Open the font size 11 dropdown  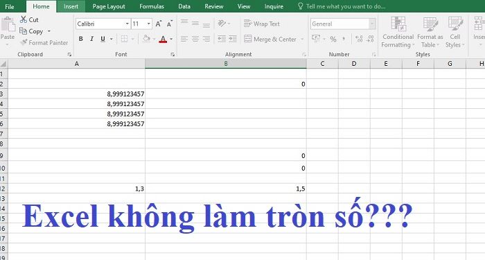coord(149,24)
